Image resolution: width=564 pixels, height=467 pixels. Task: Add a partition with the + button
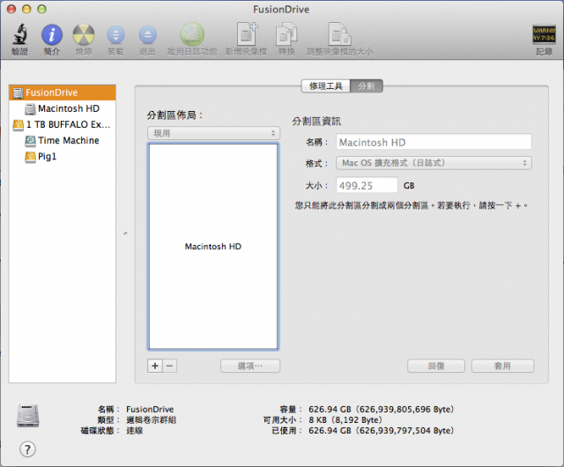click(155, 366)
